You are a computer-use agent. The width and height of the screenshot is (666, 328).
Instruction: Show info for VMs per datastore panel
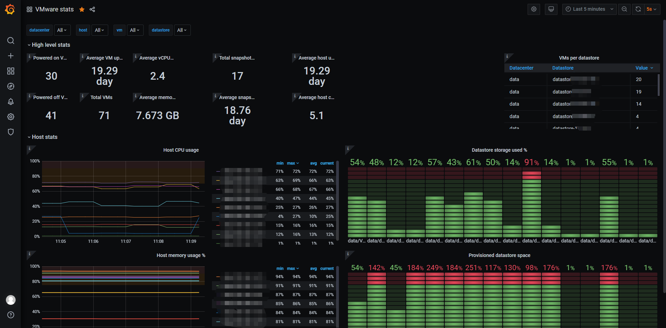pyautogui.click(x=507, y=56)
